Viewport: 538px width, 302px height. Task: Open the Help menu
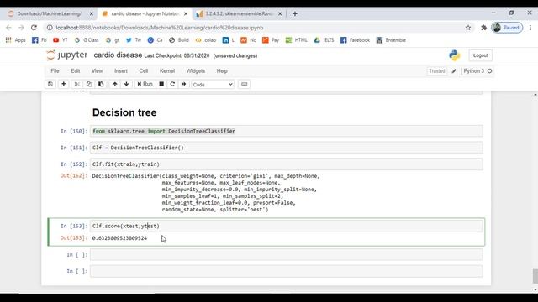[x=222, y=71]
